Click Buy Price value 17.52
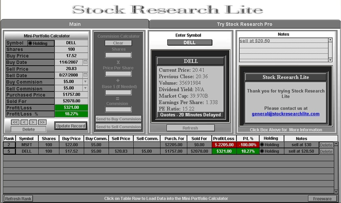Image resolution: width=341 pixels, height=203 pixels. tap(71, 56)
